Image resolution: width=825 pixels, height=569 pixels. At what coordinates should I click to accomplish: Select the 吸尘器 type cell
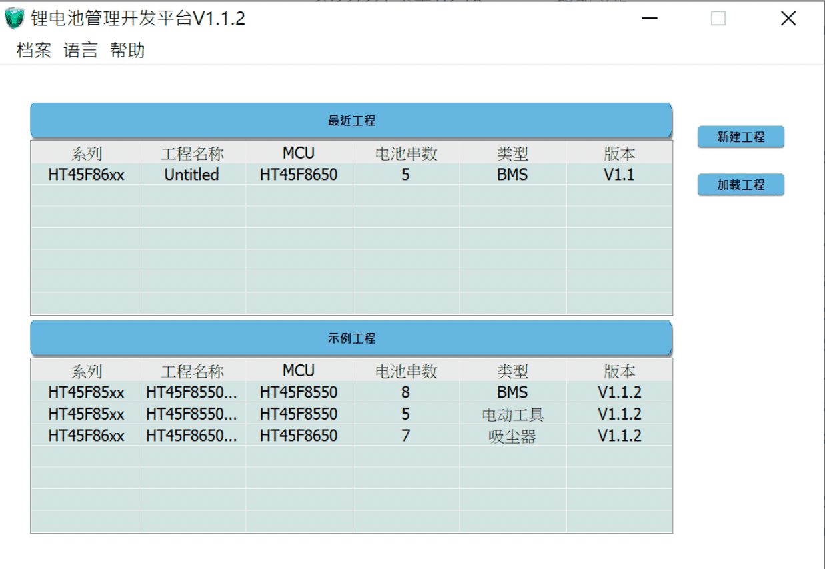pos(512,435)
